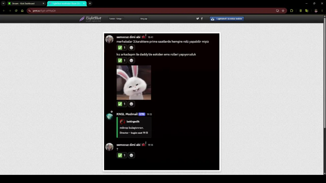
Task: View site information for prnt.sc
Action: (x=30, y=11)
